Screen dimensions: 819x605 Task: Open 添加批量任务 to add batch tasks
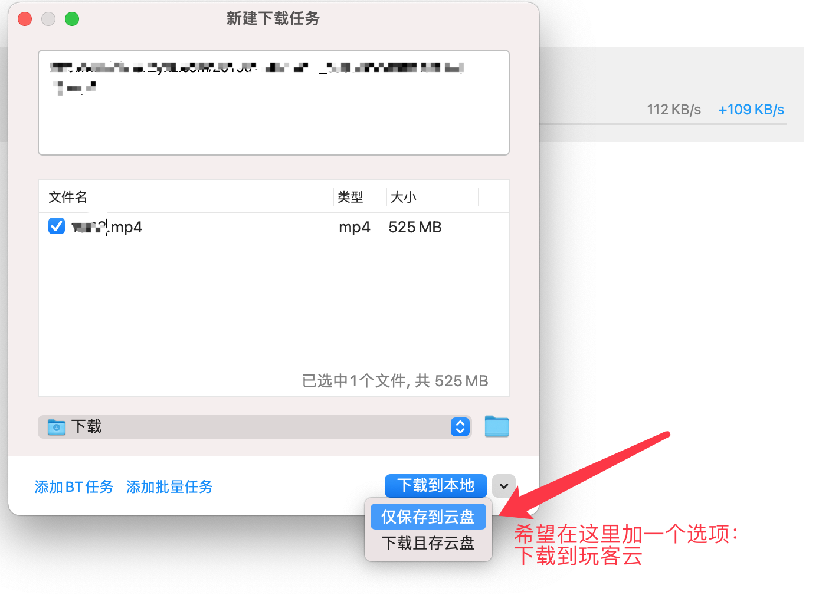169,486
